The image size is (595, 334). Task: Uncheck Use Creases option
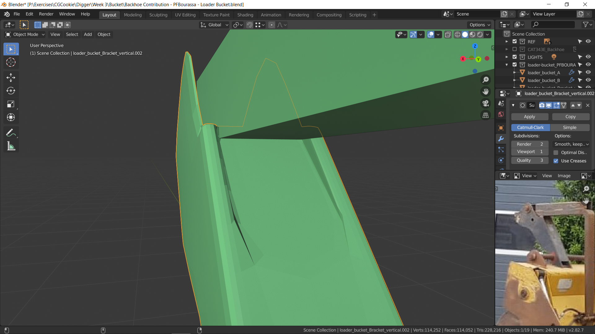coord(556,161)
